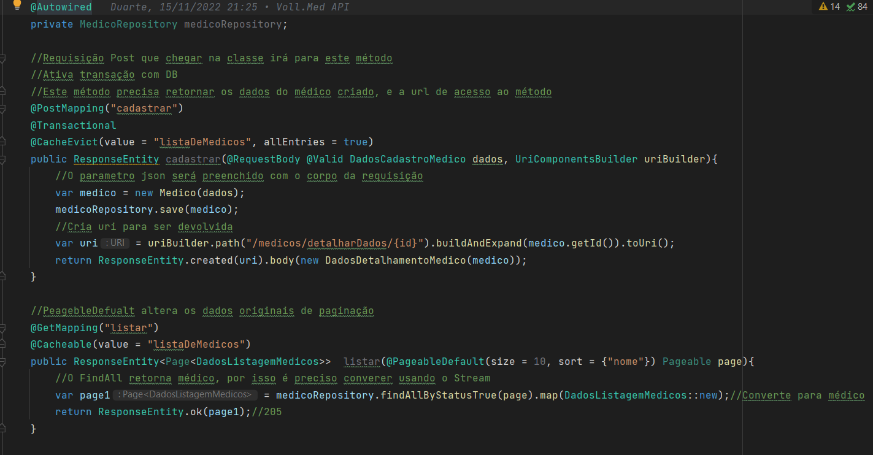Click the @Transactional annotation

[74, 125]
